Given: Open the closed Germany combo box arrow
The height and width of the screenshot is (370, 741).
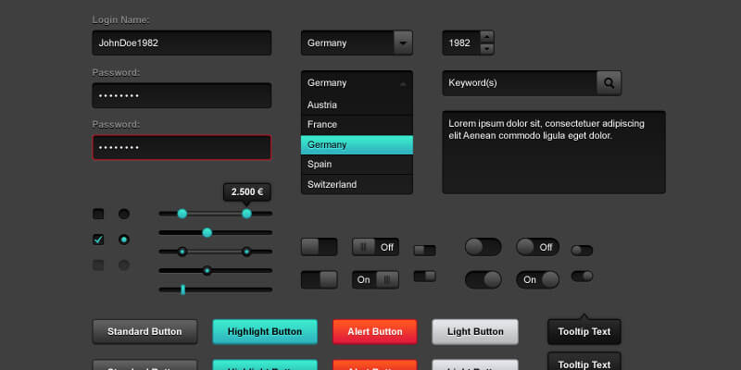Looking at the screenshot, I should (x=403, y=43).
